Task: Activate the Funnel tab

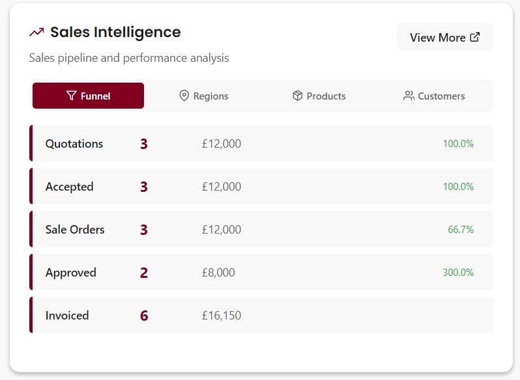Action: pos(88,96)
